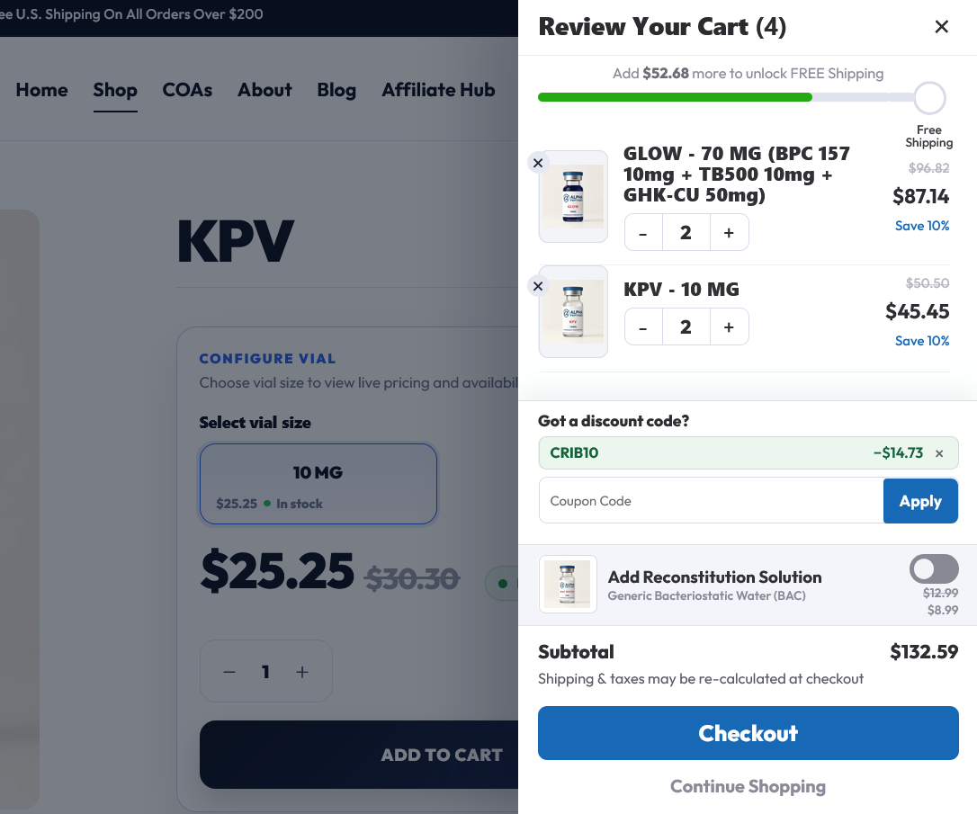Open the GLOW vial product thumbnail
Image resolution: width=977 pixels, height=814 pixels.
click(x=573, y=196)
